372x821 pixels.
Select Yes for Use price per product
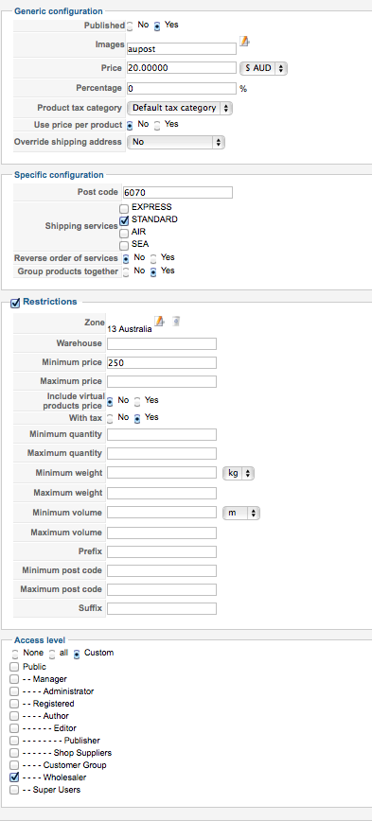[157, 126]
